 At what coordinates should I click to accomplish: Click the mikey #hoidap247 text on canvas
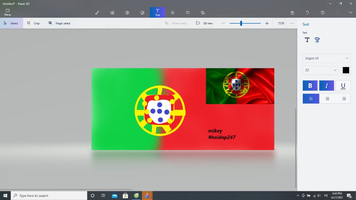tap(221, 134)
